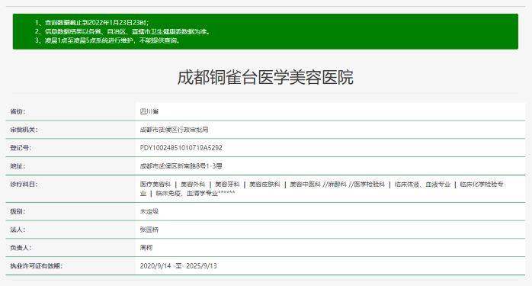Click 美容皮肤科 in the subjects list
Screen dimensions: 532x286
[264, 184]
